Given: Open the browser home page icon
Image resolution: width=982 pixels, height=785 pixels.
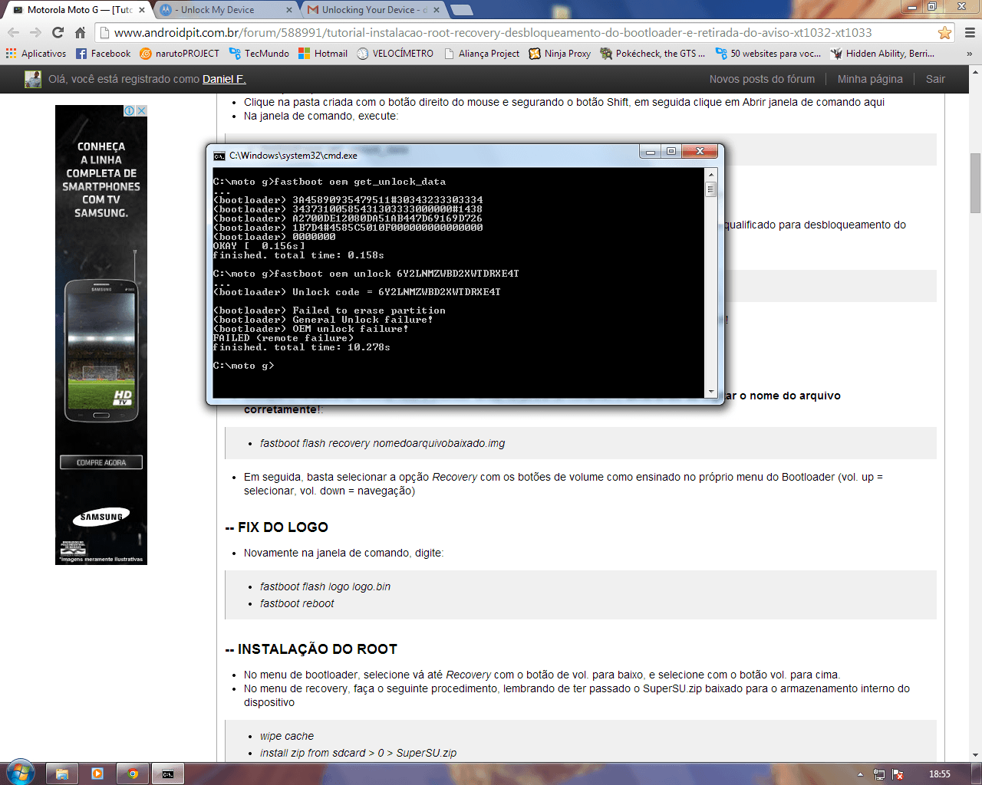Looking at the screenshot, I should point(80,32).
